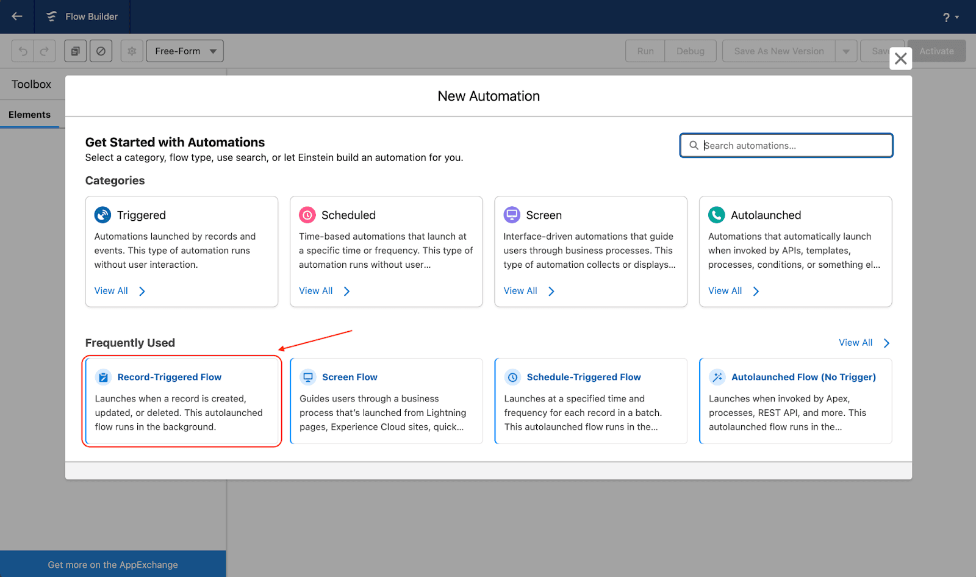
Task: View all Frequently Used automations
Action: coord(864,343)
